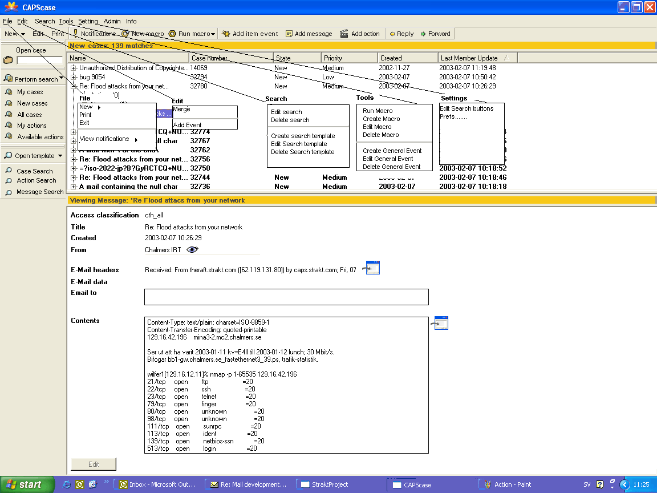Collapse the 'Re: Flood attacks' case 32780

pos(74,86)
